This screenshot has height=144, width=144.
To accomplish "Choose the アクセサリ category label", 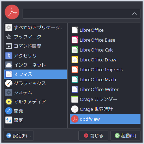I will click(x=25, y=56).
